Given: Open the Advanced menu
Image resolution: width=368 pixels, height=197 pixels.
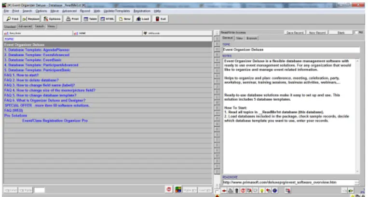Looking at the screenshot, I should pos(69,11).
